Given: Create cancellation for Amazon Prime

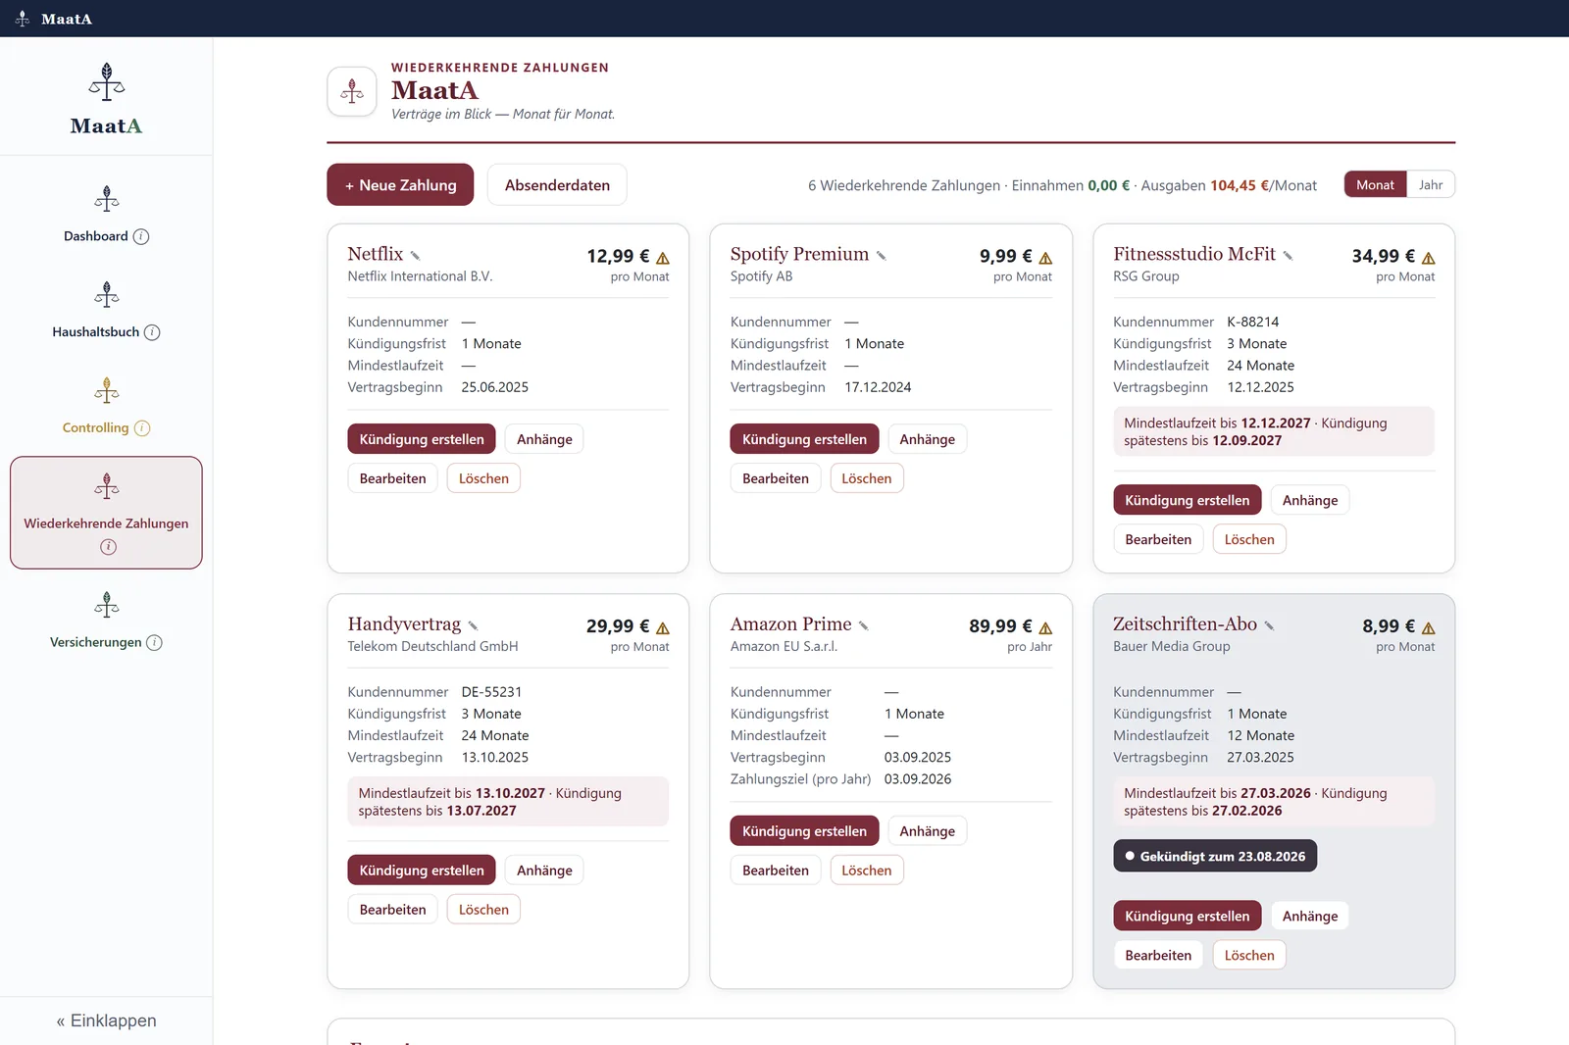Looking at the screenshot, I should tap(804, 831).
